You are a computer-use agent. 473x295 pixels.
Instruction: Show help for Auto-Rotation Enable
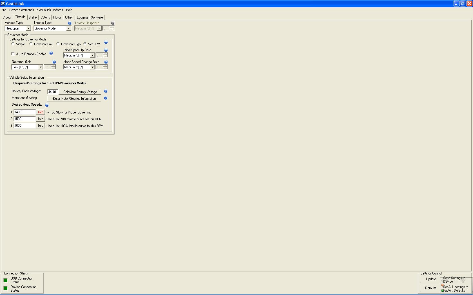51,53
